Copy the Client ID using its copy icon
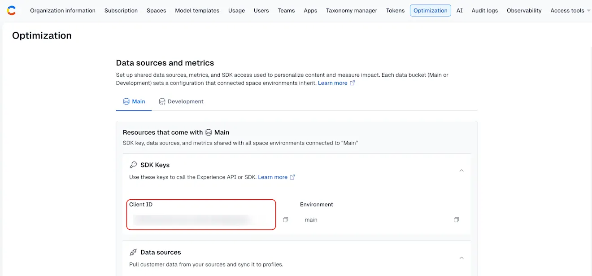This screenshot has height=276, width=592. [285, 219]
